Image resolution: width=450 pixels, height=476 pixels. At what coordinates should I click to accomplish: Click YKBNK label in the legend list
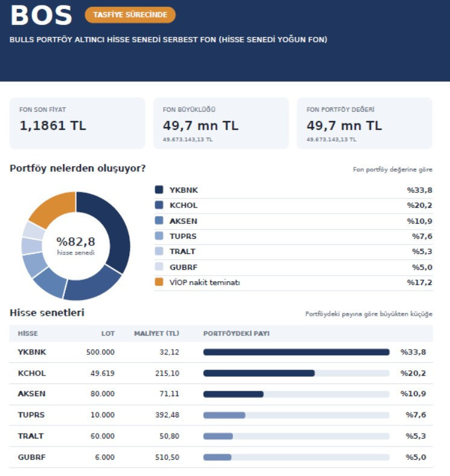[184, 190]
